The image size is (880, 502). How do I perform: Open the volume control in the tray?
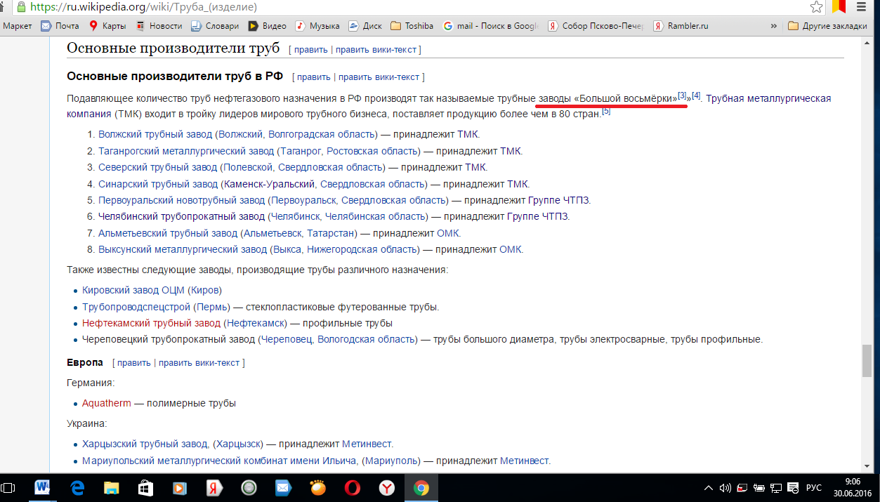click(725, 487)
